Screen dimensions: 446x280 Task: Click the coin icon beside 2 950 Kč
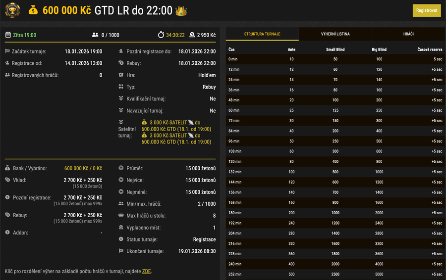click(x=192, y=35)
